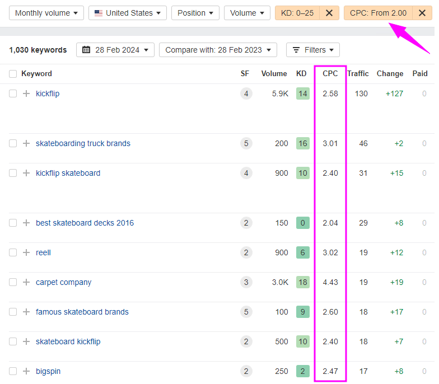
Task: Remove the CPC: From 2.00 filter
Action: [x=422, y=13]
